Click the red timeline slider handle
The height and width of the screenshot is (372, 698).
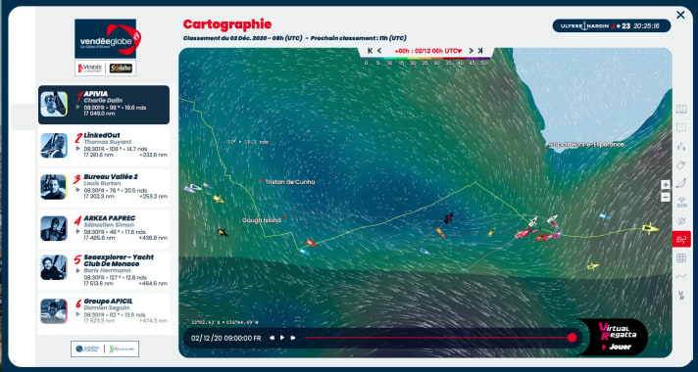(572, 338)
